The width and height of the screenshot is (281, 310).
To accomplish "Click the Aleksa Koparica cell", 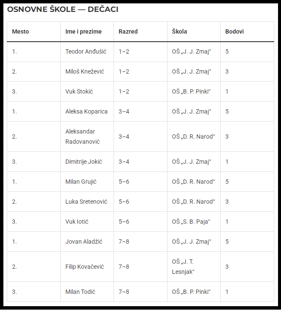I will click(86, 111).
